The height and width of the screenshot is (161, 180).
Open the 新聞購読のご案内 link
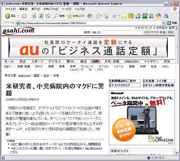pyautogui.click(x=125, y=81)
